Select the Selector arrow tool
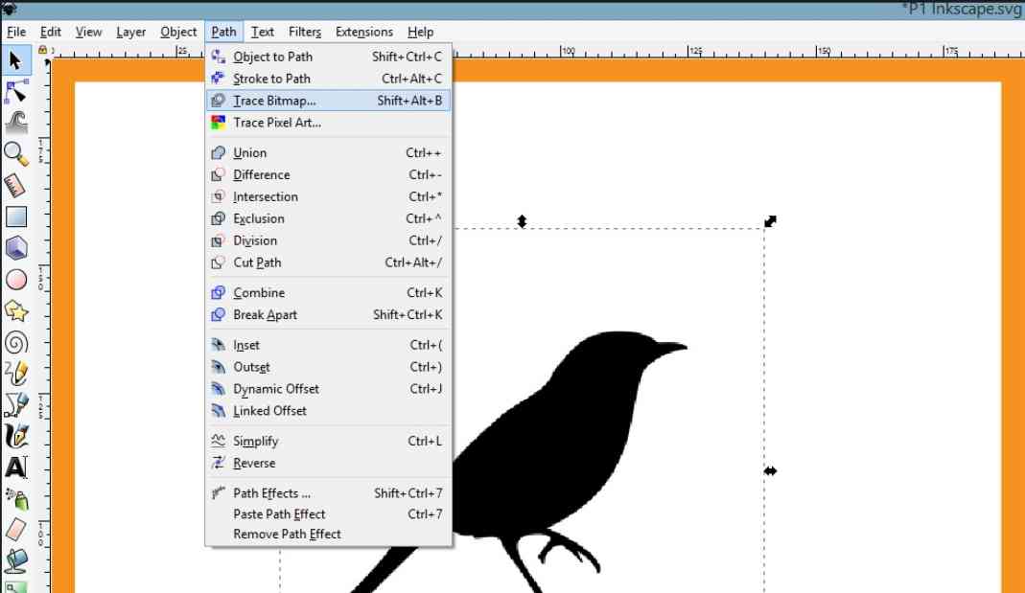1025x593 pixels. pos(14,60)
